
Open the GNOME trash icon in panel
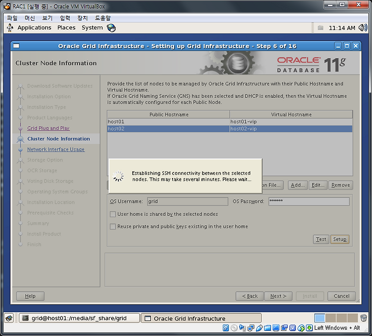pos(363,318)
